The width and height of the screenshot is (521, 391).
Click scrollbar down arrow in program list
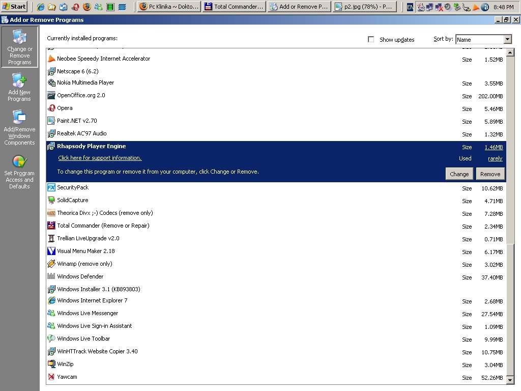(510, 379)
